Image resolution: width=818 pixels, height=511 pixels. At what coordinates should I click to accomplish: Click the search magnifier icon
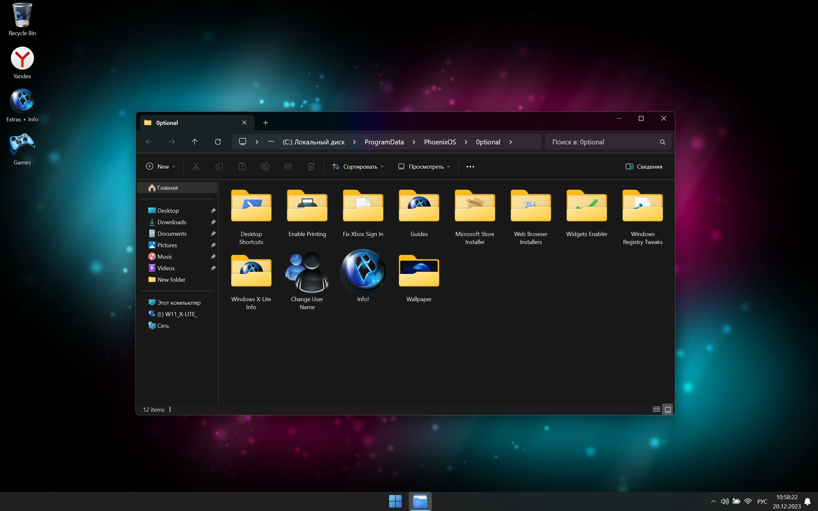662,142
